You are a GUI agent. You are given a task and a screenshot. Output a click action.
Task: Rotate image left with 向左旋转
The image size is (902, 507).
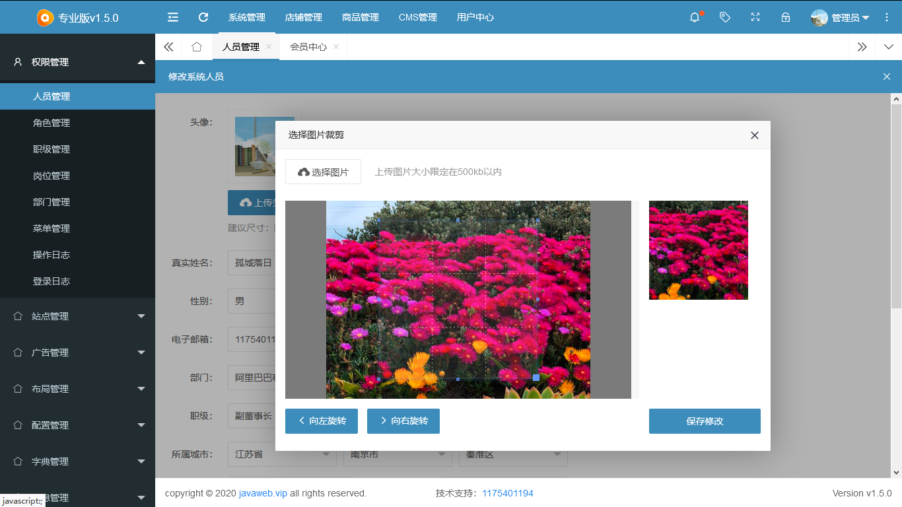[x=322, y=421]
